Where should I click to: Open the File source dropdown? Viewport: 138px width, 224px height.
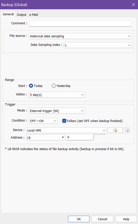tap(80, 36)
